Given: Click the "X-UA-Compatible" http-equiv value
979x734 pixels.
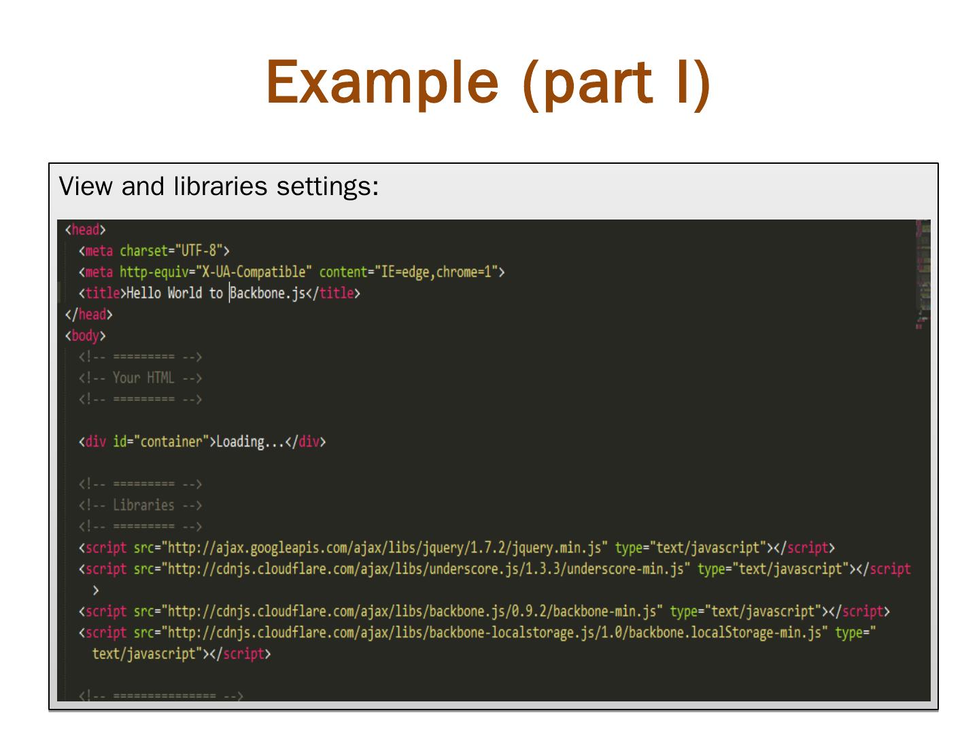Looking at the screenshot, I should coord(254,272).
